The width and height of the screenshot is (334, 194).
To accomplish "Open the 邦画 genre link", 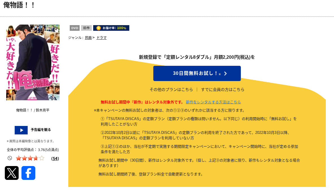I will tap(88, 38).
